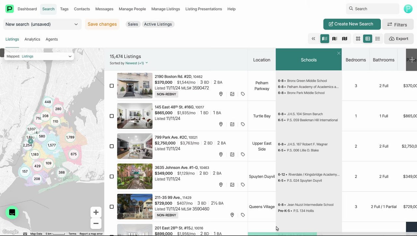
Task: Check the 3635 Johnson Ave. listing
Action: 112,177
